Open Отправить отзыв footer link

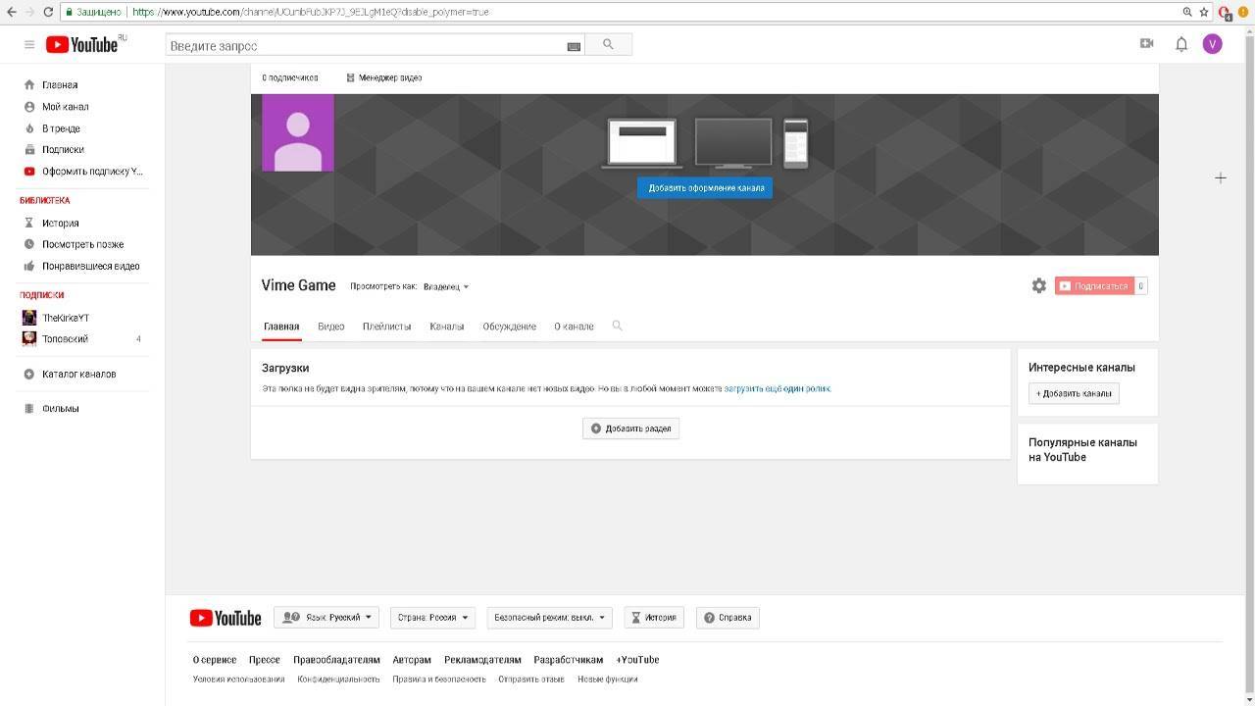[531, 679]
